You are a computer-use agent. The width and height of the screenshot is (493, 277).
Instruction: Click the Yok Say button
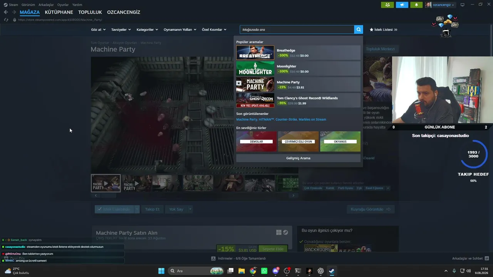coord(176,209)
